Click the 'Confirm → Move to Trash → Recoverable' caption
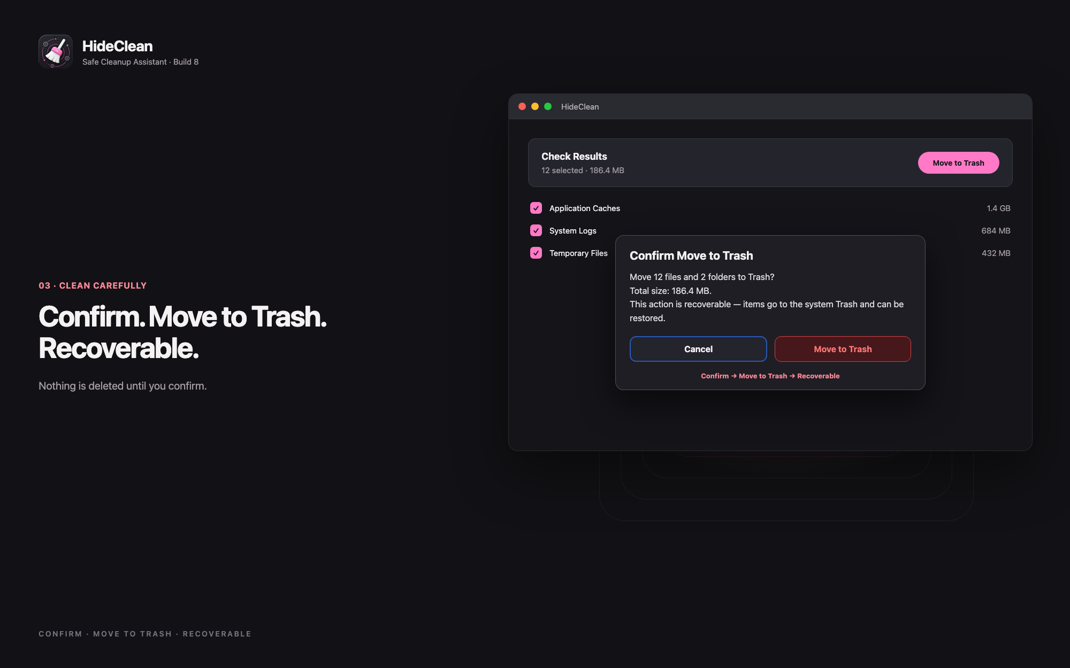Screen dimensions: 1070x668 click(x=770, y=376)
